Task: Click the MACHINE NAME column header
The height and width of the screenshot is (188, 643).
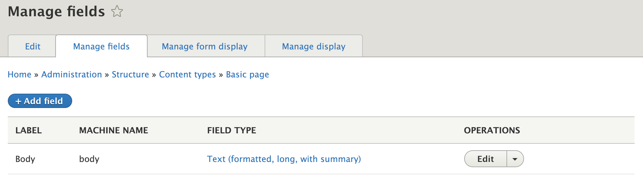Action: click(x=114, y=130)
